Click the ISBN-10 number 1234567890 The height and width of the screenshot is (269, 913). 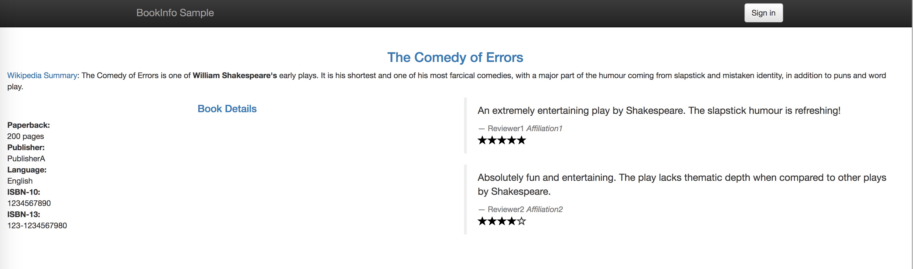(x=29, y=203)
